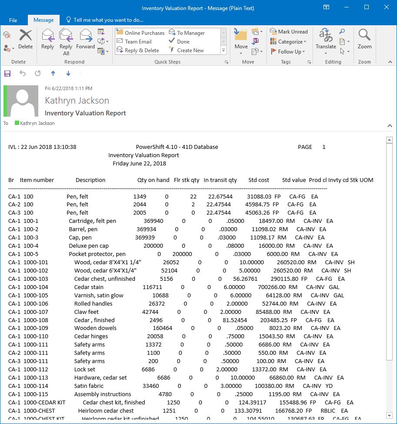397x424 pixels.
Task: Click the Translate icon
Action: coord(326,41)
